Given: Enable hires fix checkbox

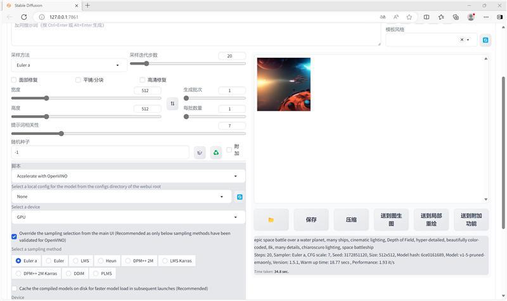Looking at the screenshot, I should tap(142, 80).
